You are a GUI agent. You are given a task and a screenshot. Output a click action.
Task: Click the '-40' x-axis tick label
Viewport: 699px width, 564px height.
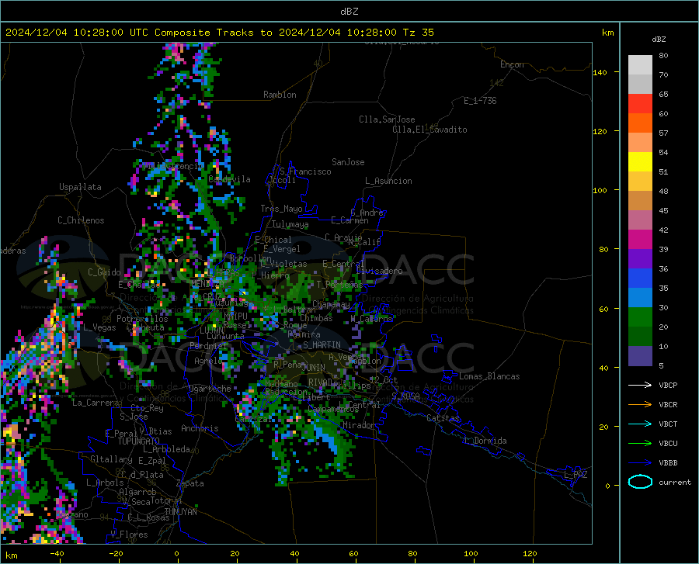(x=57, y=554)
